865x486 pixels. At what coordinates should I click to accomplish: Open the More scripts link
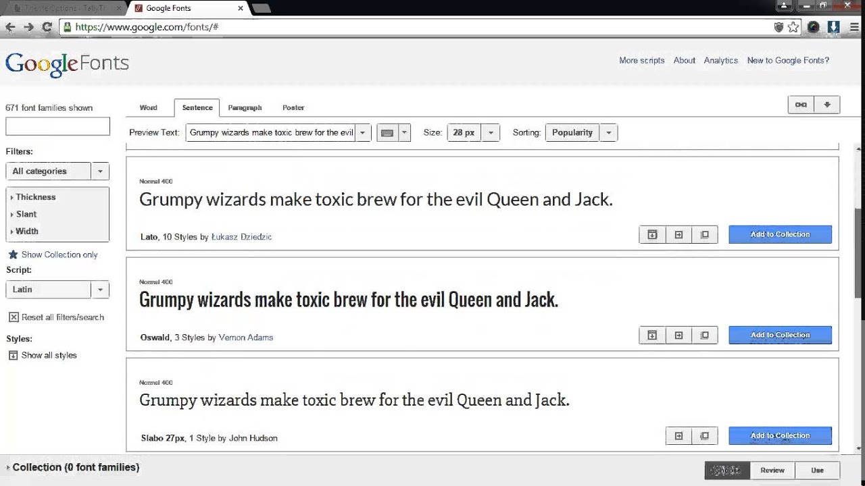click(x=642, y=60)
